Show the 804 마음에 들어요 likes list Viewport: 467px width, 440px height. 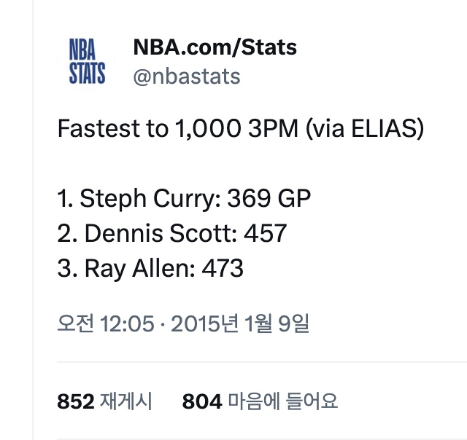[x=260, y=401]
